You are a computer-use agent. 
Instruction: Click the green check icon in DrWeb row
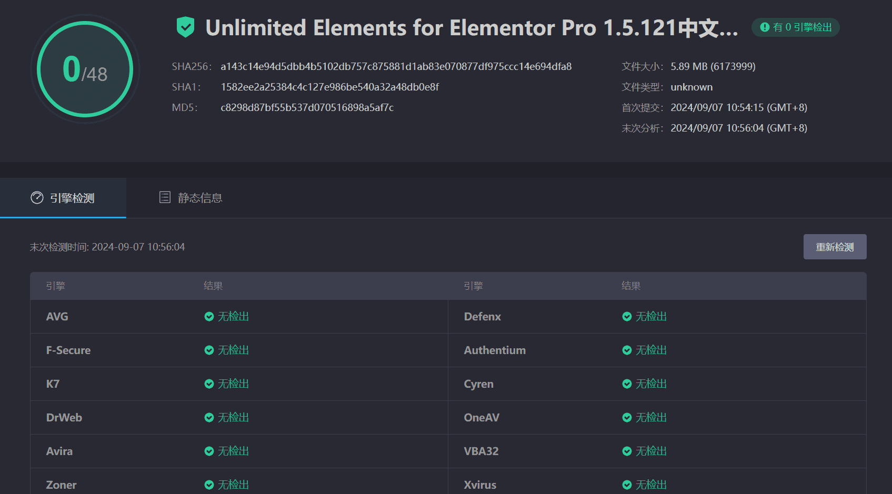coord(209,418)
